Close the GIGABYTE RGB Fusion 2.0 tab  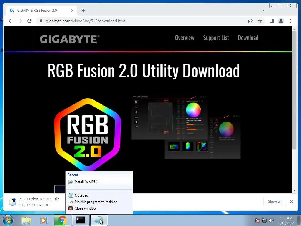click(x=72, y=11)
